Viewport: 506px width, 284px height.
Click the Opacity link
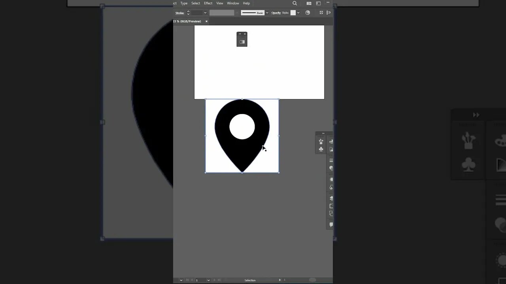pyautogui.click(x=276, y=13)
